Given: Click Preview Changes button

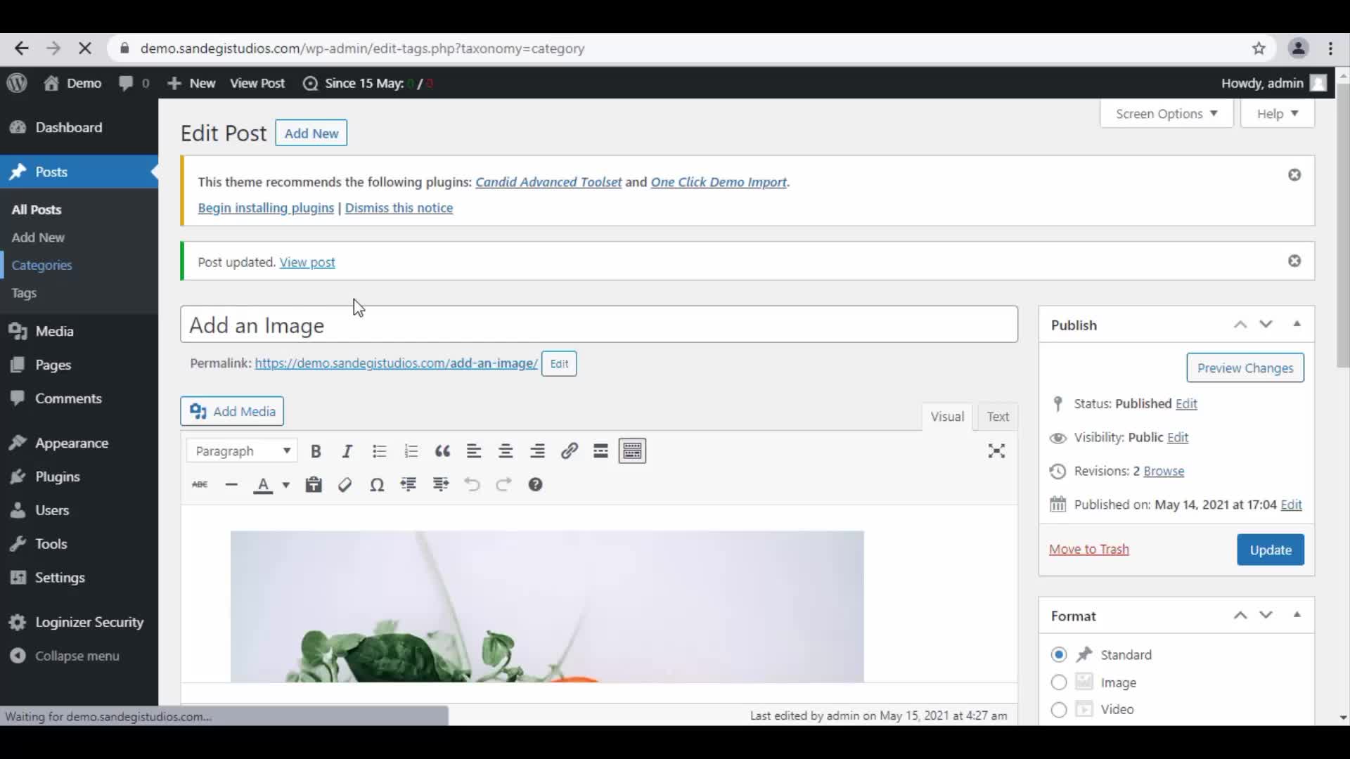Looking at the screenshot, I should (x=1245, y=368).
